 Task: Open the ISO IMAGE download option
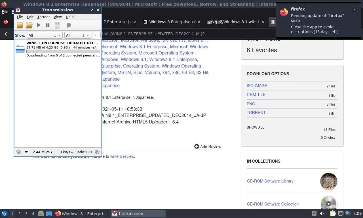point(257,85)
